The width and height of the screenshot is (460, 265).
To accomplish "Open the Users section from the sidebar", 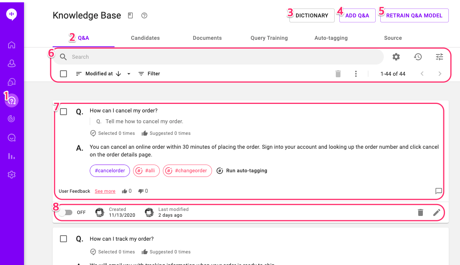I will coord(12,63).
